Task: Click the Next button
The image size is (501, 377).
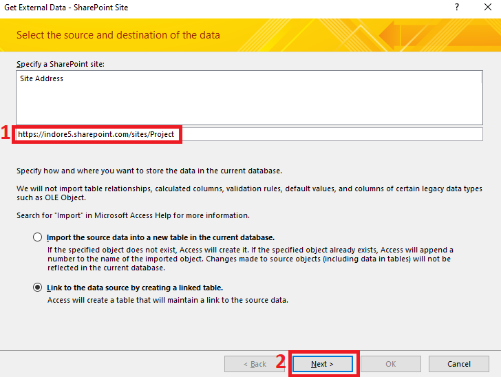Action: point(322,363)
